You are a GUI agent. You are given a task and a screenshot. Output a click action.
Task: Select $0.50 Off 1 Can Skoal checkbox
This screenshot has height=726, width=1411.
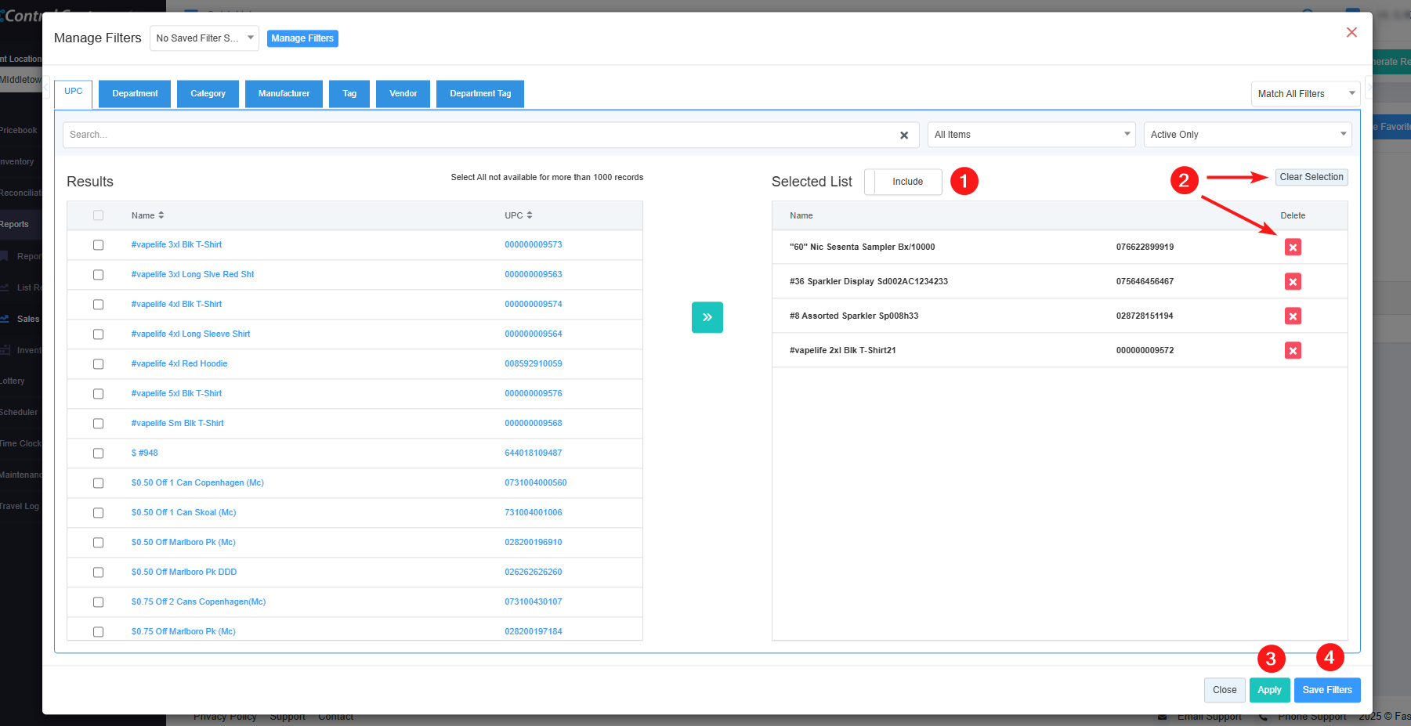pos(98,513)
